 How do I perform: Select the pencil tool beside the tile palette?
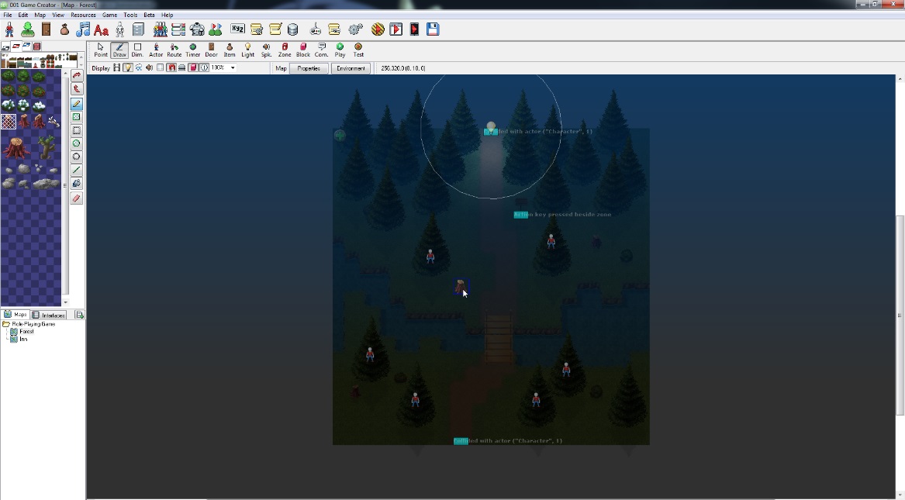tap(76, 104)
